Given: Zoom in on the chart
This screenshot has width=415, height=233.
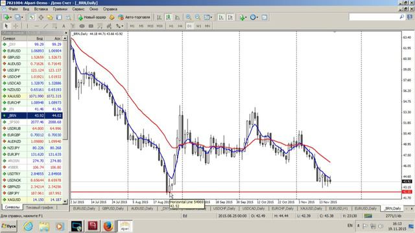Looking at the screenshot, I should [x=189, y=17].
